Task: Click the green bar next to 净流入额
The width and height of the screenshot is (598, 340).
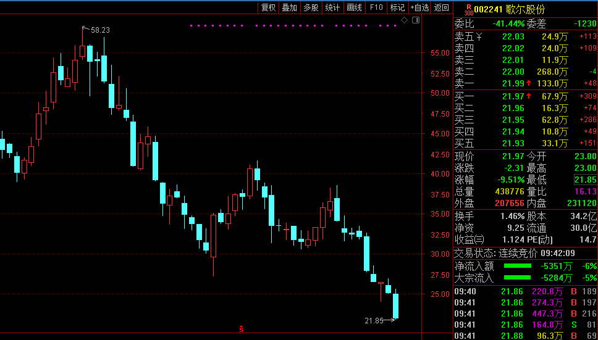Action: click(518, 266)
